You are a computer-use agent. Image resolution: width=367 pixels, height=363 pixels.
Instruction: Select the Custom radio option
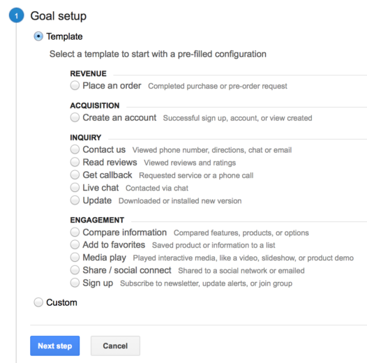tap(38, 302)
